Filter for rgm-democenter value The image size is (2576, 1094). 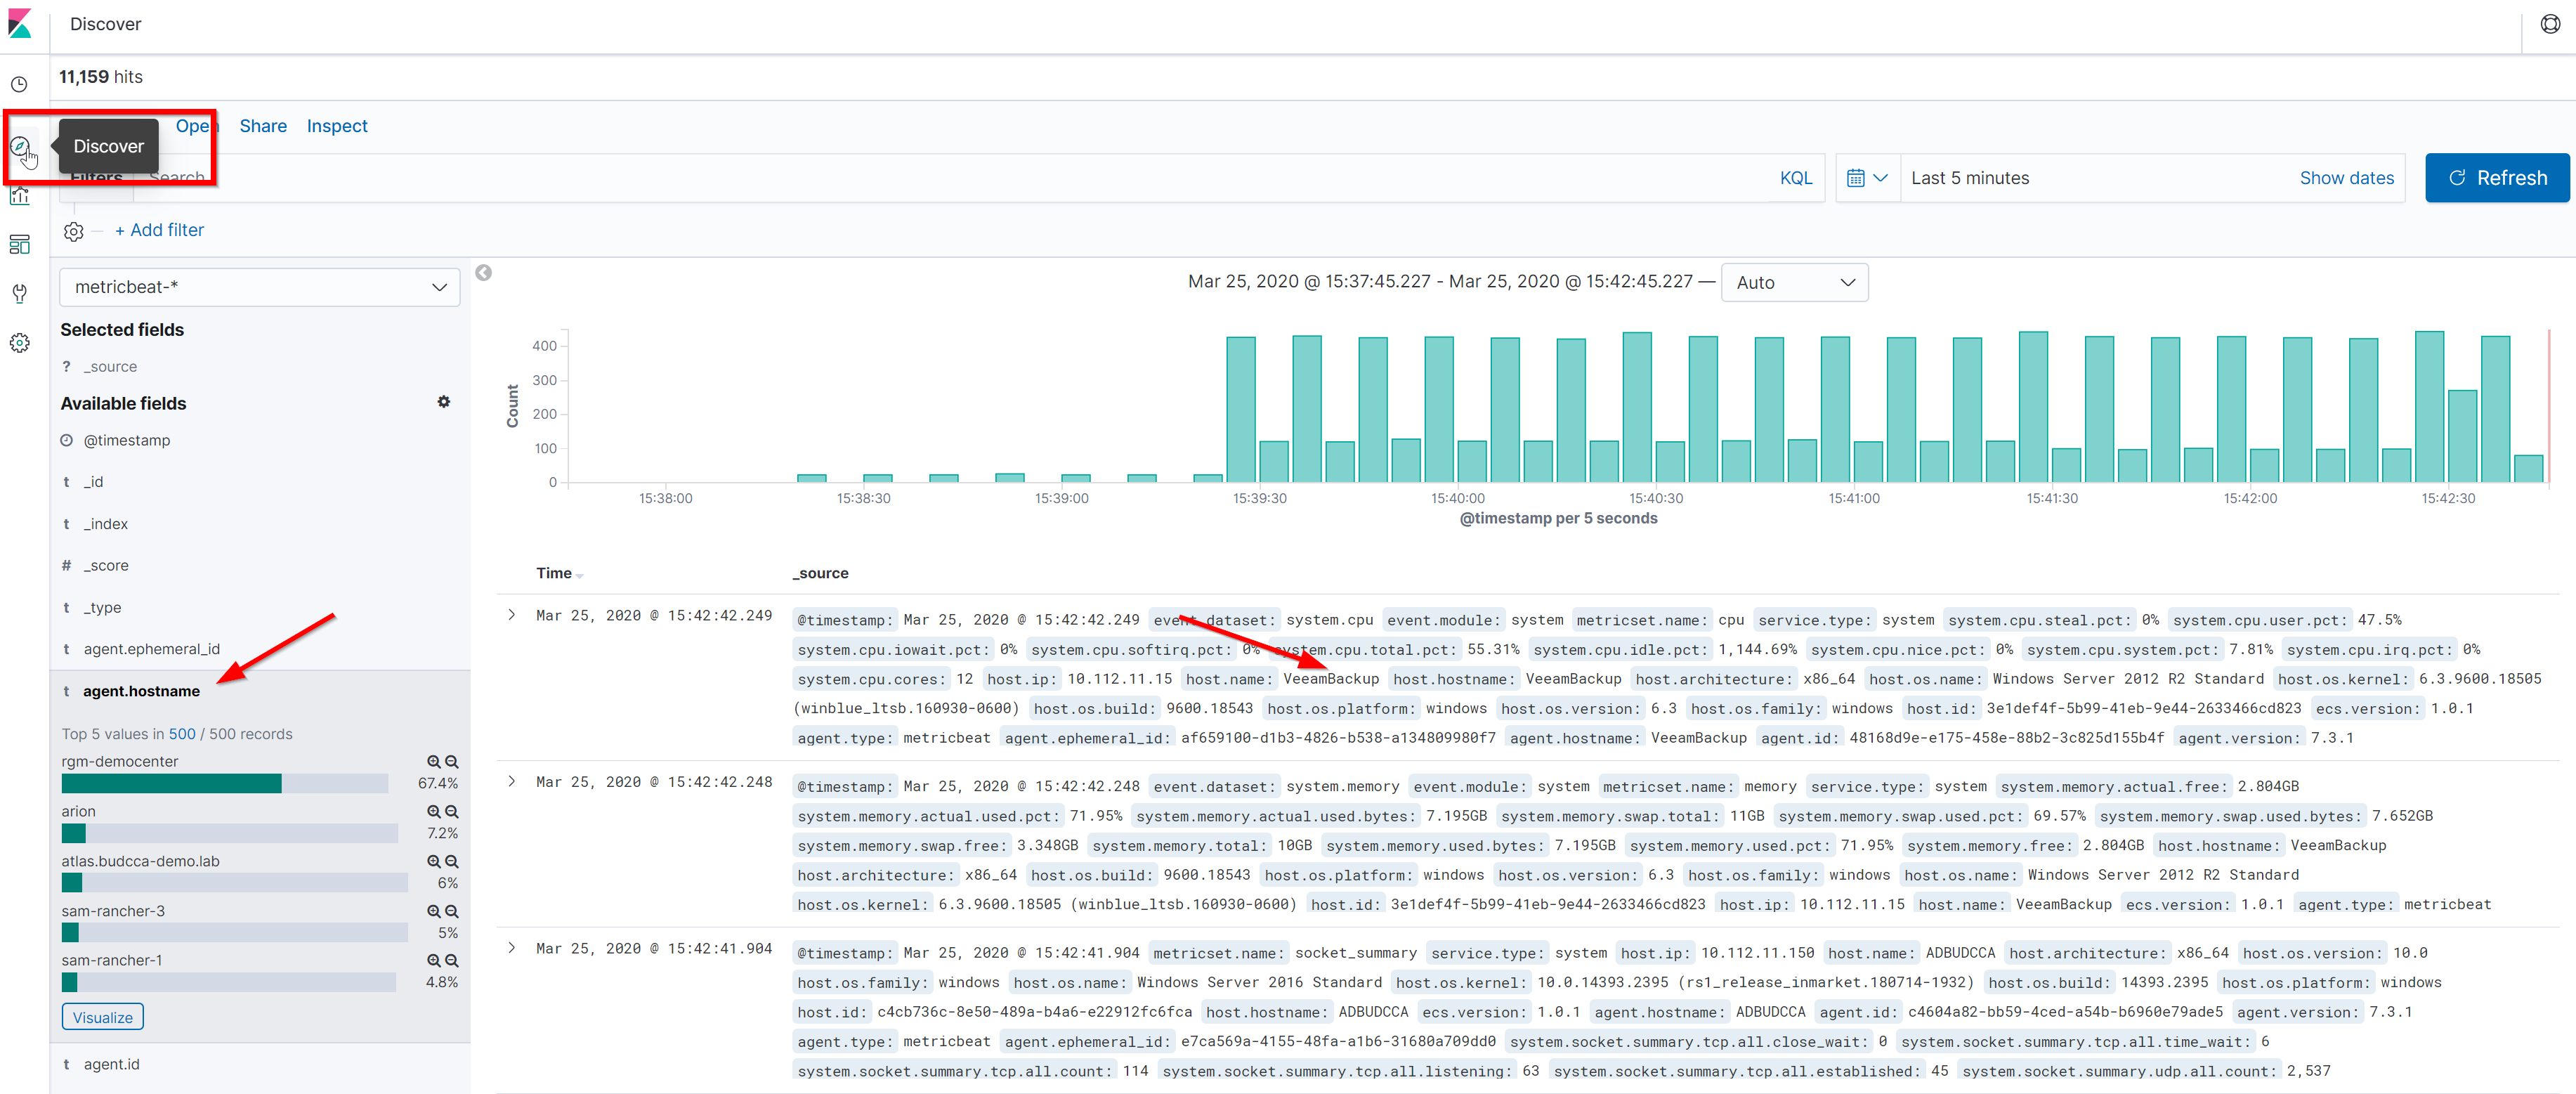coord(434,762)
